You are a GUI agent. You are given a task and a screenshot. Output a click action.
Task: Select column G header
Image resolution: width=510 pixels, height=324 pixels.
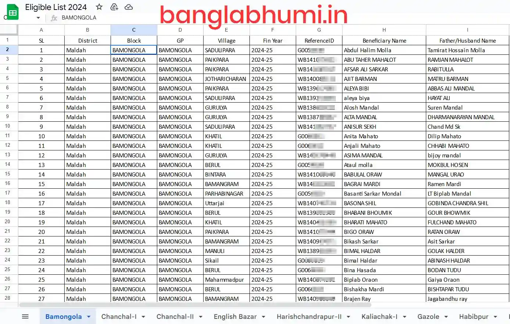pyautogui.click(x=319, y=30)
